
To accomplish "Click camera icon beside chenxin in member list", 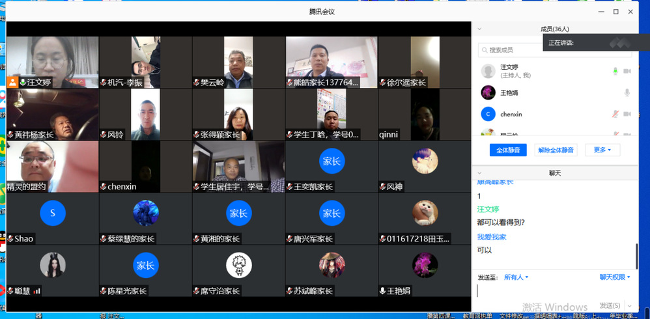I will 627,114.
